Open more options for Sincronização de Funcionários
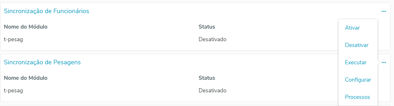The width and height of the screenshot is (394, 106). point(384,11)
